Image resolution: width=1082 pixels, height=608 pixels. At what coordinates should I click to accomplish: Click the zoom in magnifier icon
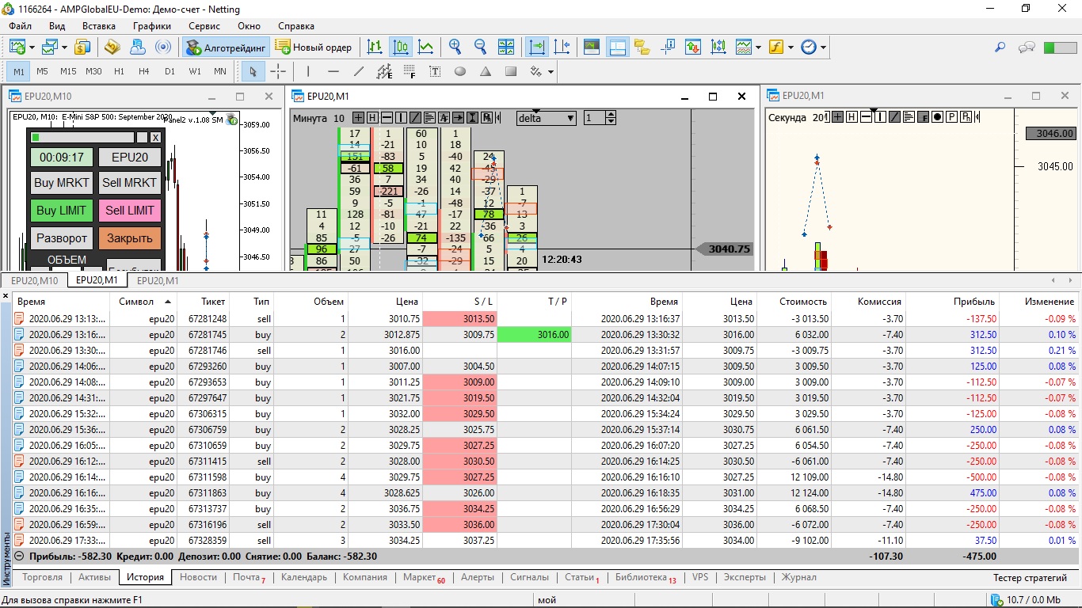point(455,47)
